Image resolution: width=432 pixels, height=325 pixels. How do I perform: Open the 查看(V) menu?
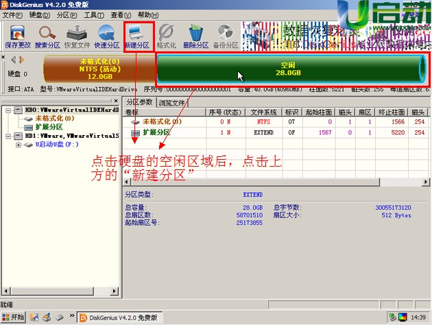tap(121, 15)
